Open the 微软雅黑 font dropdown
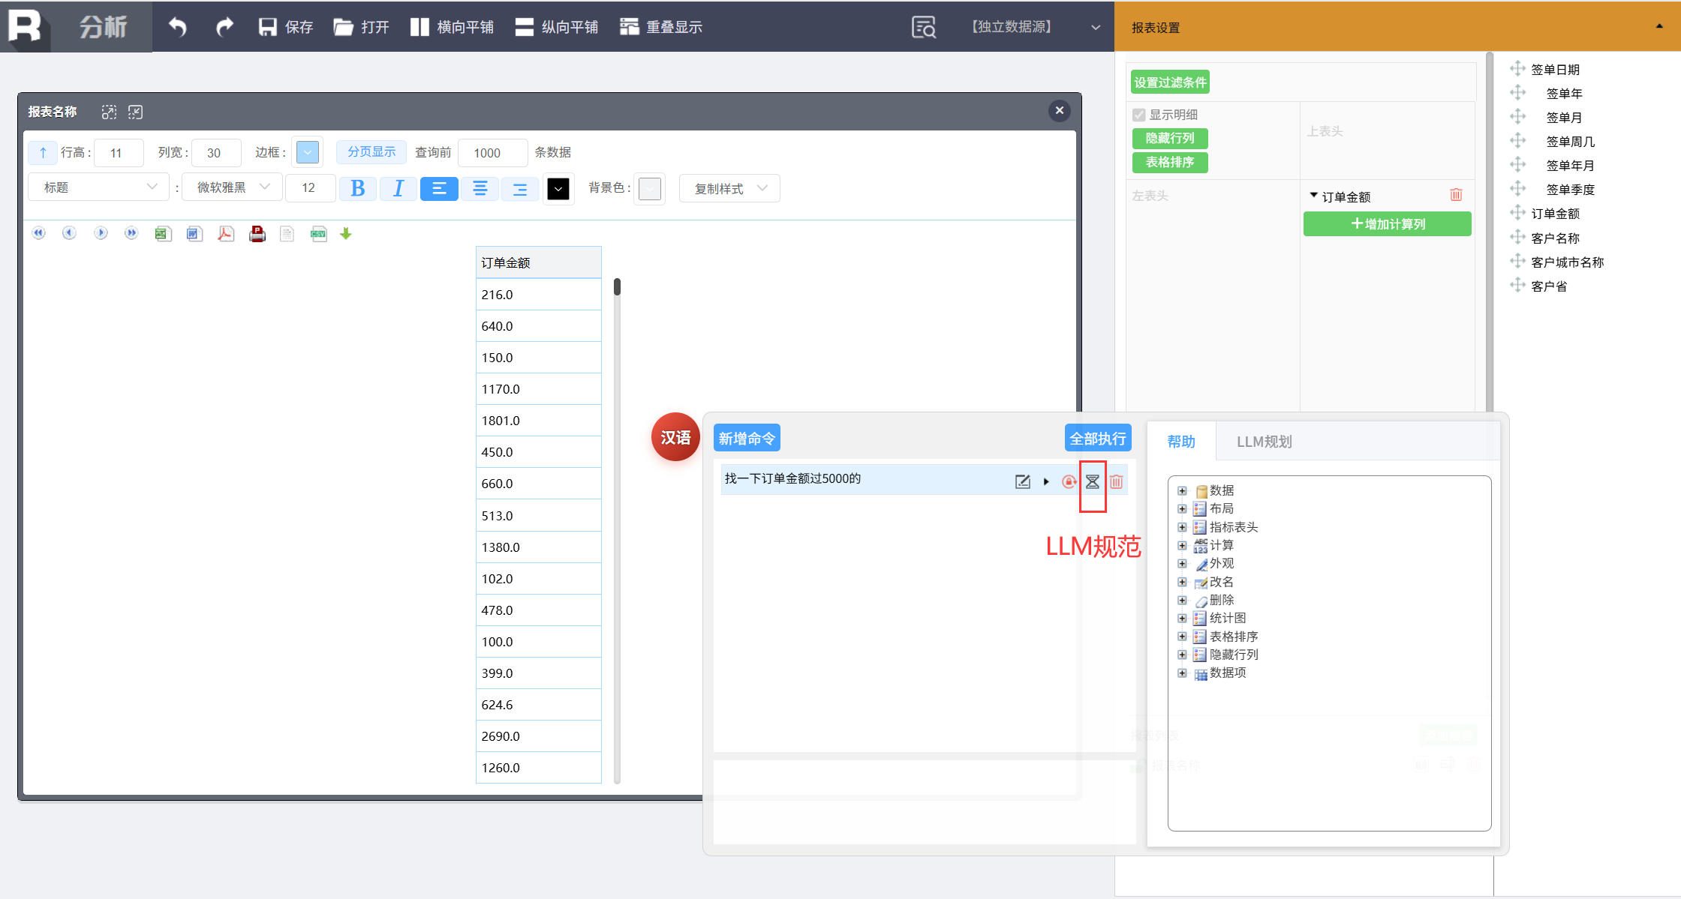This screenshot has width=1681, height=899. (x=233, y=187)
